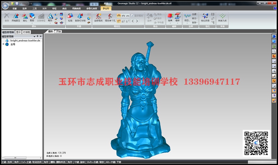Click the Geomagic application orb button
The width and height of the screenshot is (278, 165).
tap(5, 6)
